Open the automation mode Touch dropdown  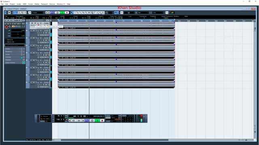coord(38,12)
